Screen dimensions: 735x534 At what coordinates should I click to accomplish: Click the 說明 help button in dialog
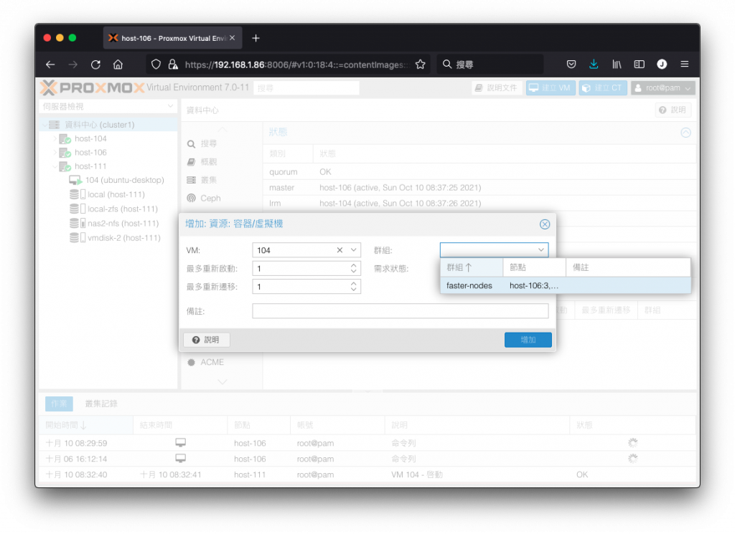(x=206, y=340)
